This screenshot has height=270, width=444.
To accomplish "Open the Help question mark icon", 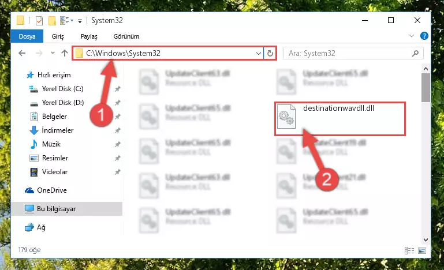I will pos(424,36).
